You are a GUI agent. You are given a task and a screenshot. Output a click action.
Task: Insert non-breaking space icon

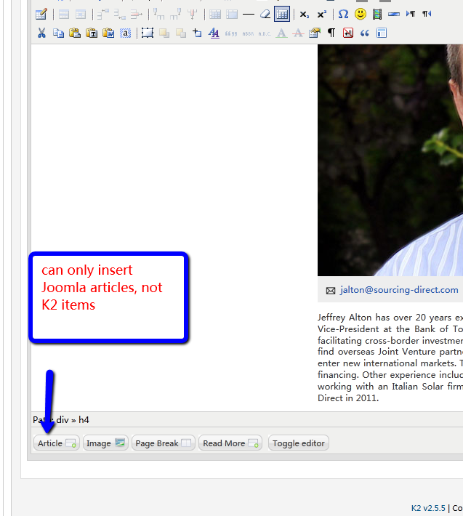[x=348, y=33]
